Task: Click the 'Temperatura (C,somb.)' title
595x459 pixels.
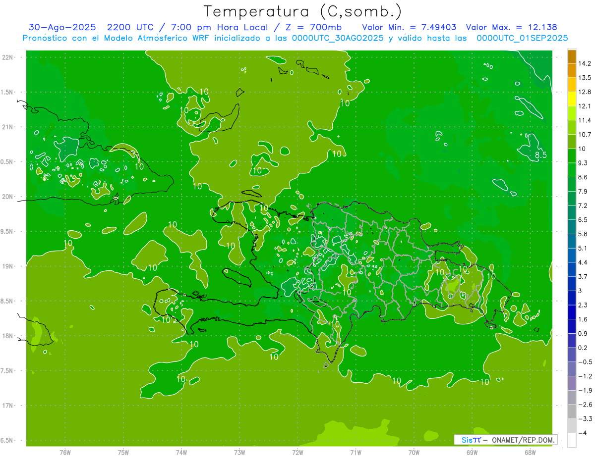Action: 302,11
